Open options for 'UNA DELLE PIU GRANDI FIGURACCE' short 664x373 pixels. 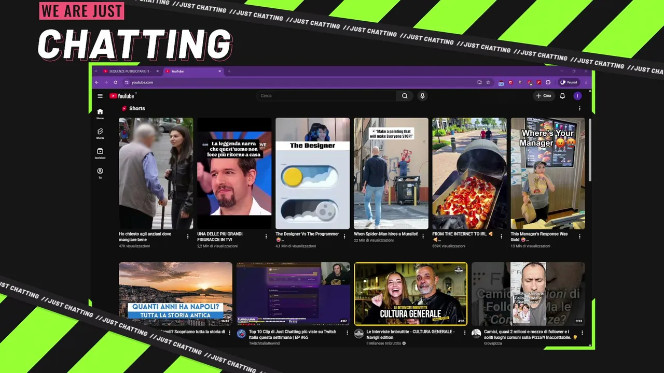pyautogui.click(x=266, y=236)
